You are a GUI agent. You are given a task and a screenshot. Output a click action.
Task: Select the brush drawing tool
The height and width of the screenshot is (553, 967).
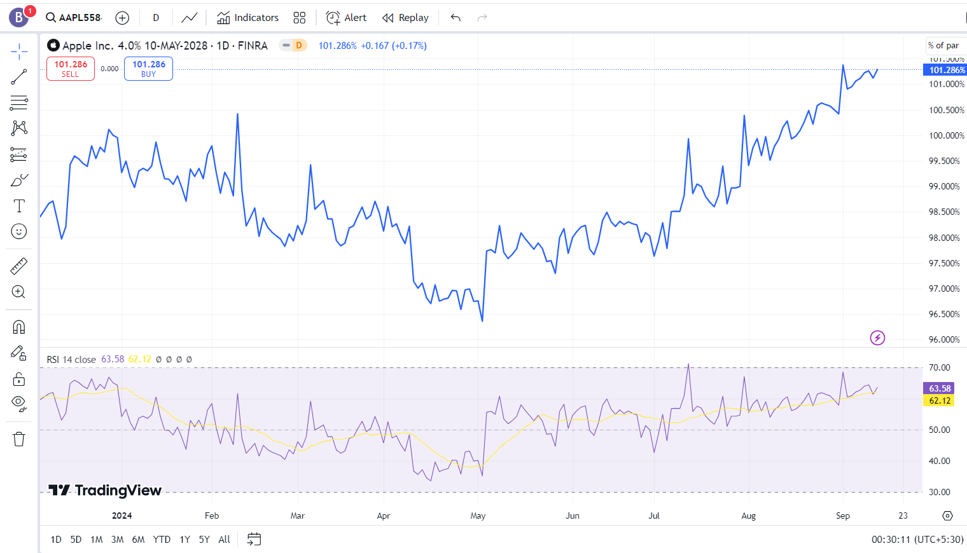(x=19, y=181)
